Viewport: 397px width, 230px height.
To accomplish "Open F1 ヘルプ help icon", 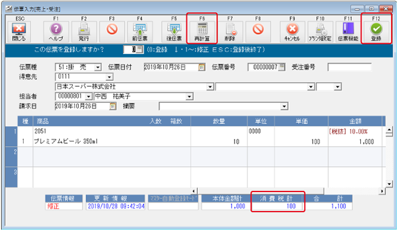I will (x=56, y=32).
